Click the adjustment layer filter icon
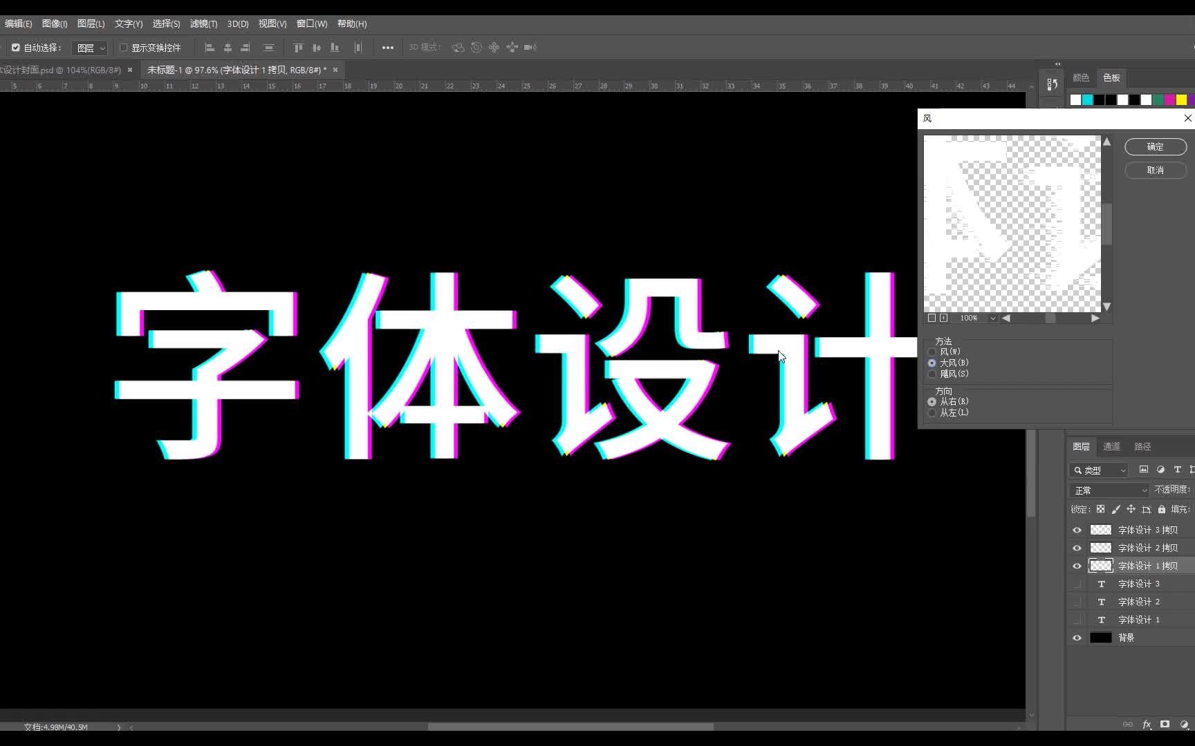This screenshot has width=1195, height=746. 1160,470
